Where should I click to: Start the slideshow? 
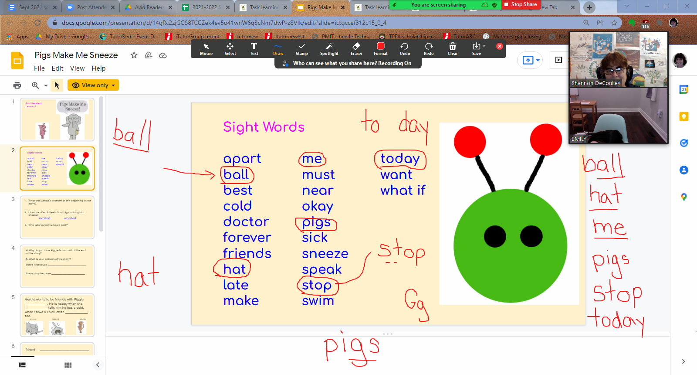tap(558, 60)
